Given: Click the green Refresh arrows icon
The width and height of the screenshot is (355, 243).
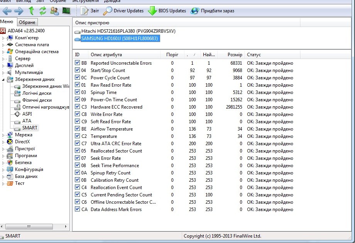Looking at the screenshot, I should pos(43,11).
